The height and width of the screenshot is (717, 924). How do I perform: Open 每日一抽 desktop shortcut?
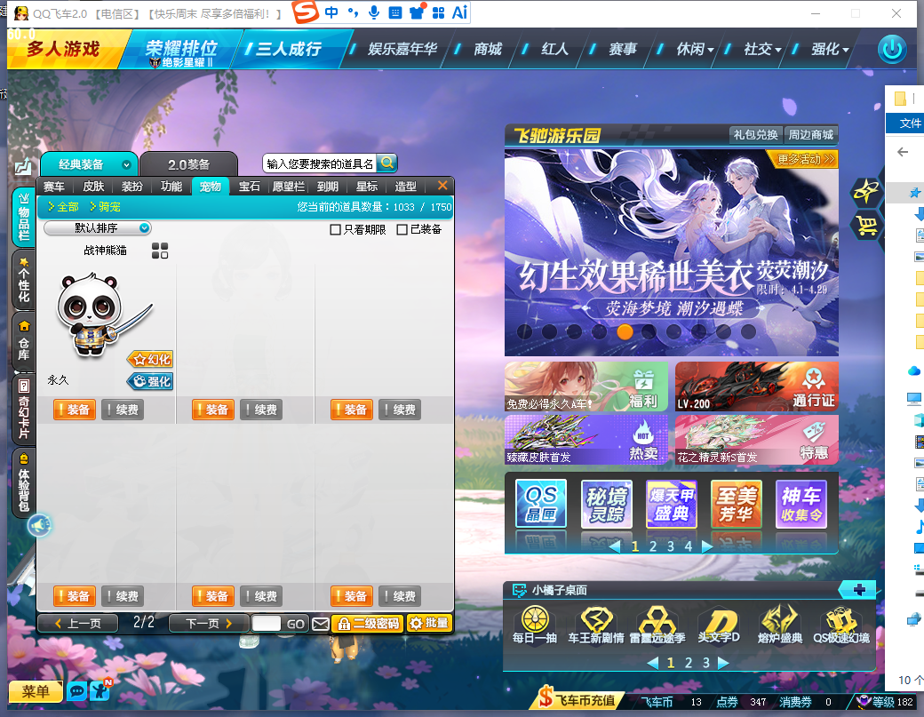pos(535,625)
